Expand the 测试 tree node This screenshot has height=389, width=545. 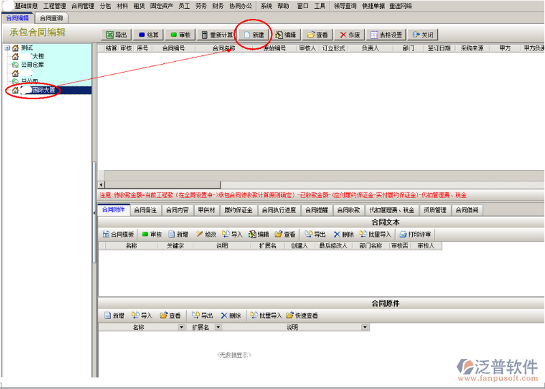coord(7,48)
